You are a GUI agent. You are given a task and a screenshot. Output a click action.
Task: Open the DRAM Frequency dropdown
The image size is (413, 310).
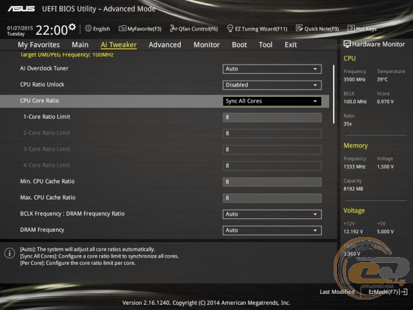pyautogui.click(x=272, y=230)
